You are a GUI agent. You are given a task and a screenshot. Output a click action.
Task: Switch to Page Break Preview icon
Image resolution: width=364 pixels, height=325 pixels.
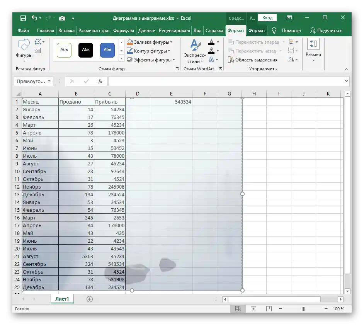[x=269, y=309]
